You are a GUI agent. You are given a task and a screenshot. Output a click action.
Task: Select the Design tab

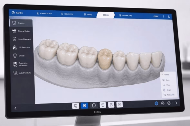106,15
